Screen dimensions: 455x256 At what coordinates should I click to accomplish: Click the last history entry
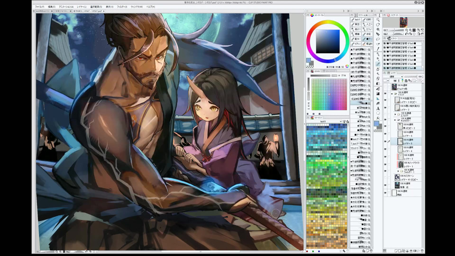pyautogui.click(x=402, y=68)
